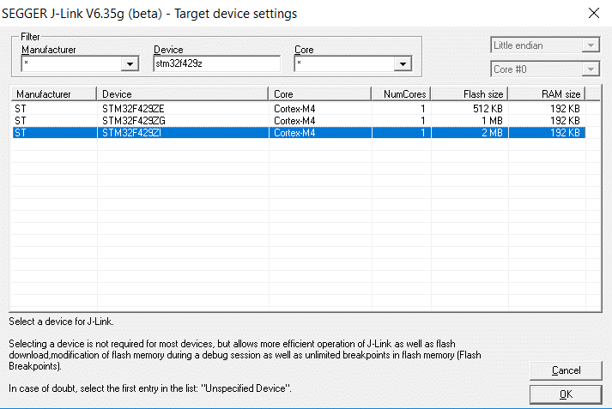This screenshot has height=409, width=612.
Task: Sort by the Manufacturer column header
Action: [53, 93]
